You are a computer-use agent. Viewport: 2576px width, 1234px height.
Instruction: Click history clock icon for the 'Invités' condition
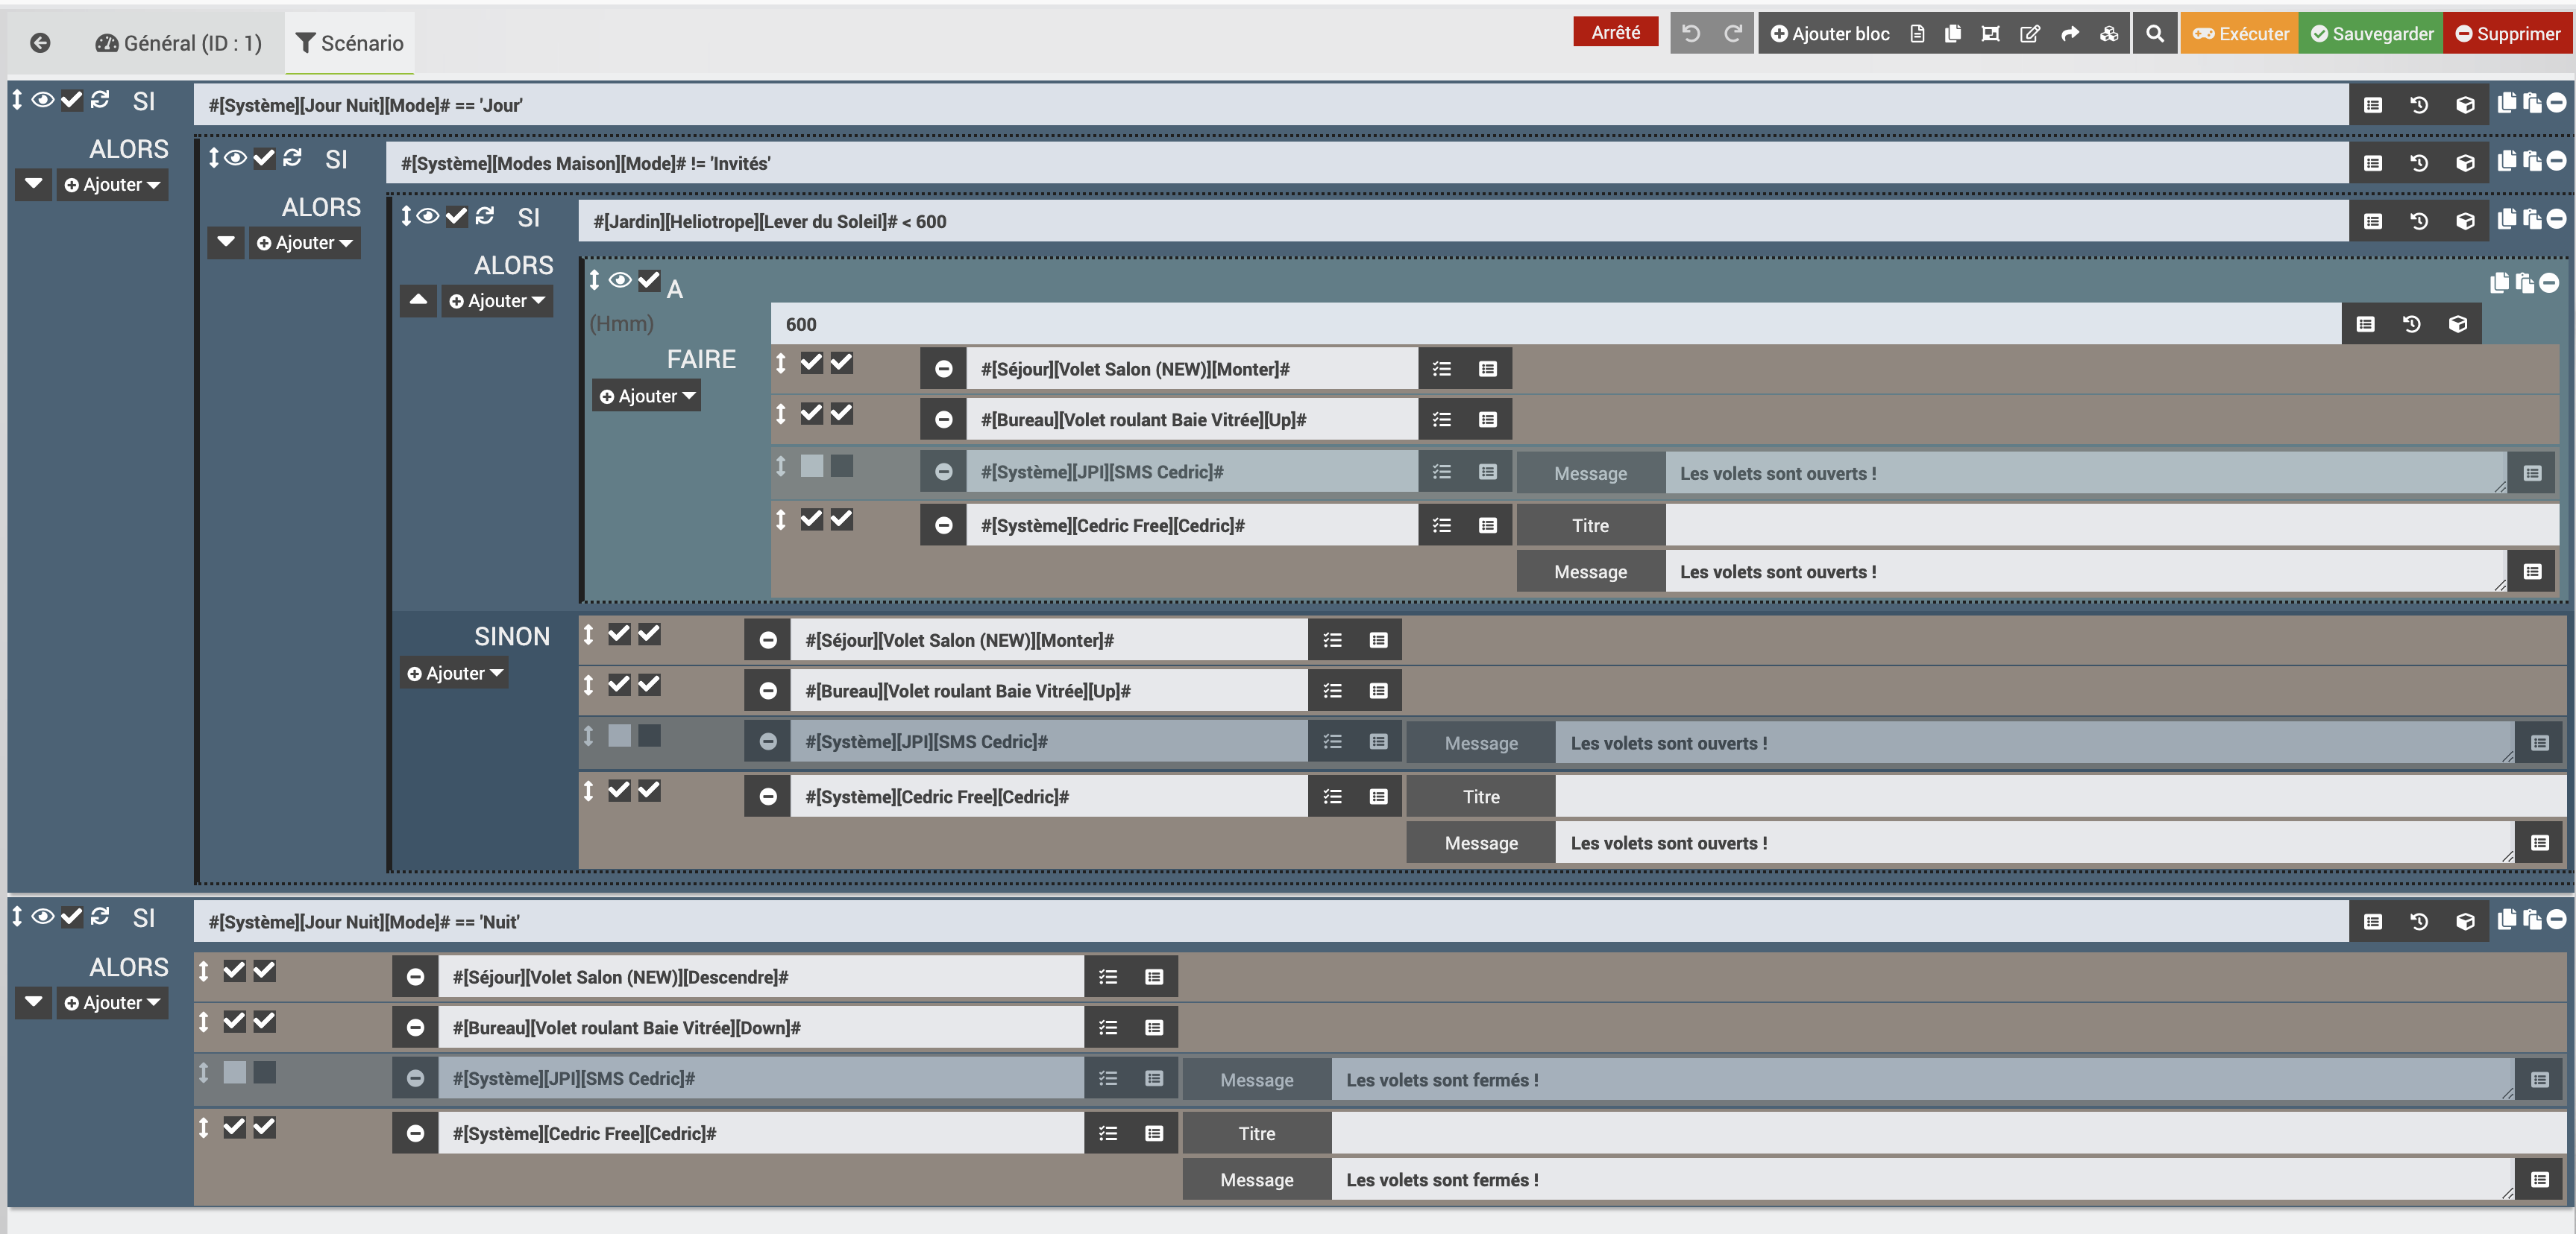tap(2419, 163)
